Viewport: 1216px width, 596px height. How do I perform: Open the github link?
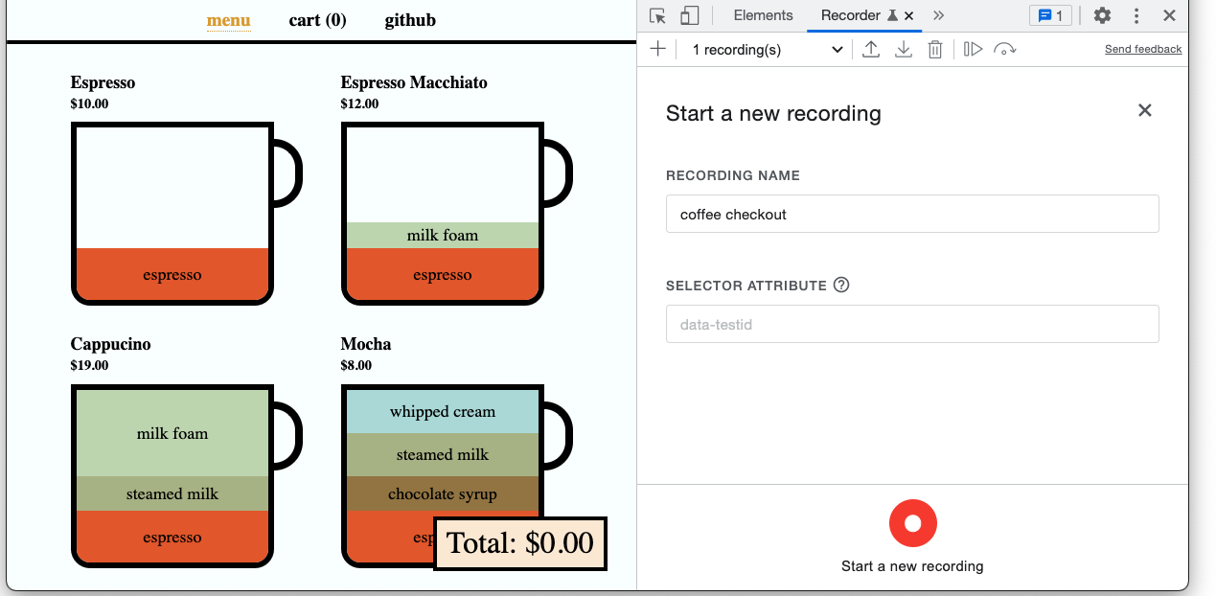(410, 20)
